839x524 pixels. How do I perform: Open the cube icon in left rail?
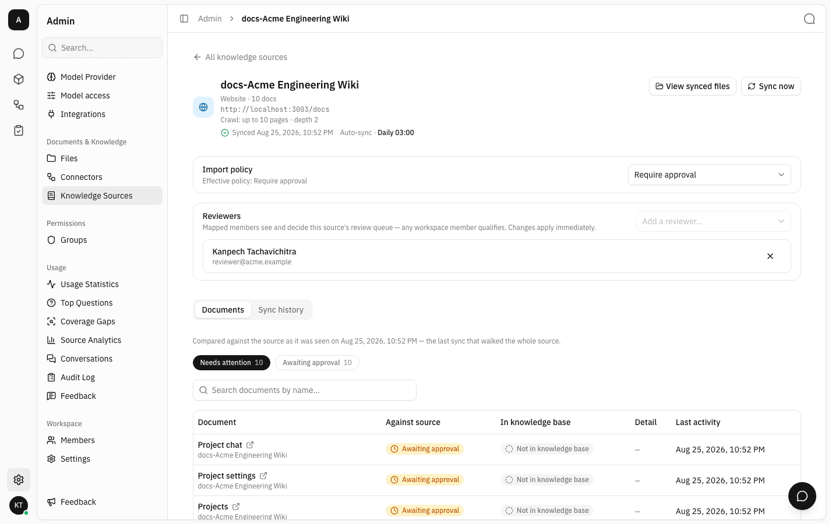19,79
